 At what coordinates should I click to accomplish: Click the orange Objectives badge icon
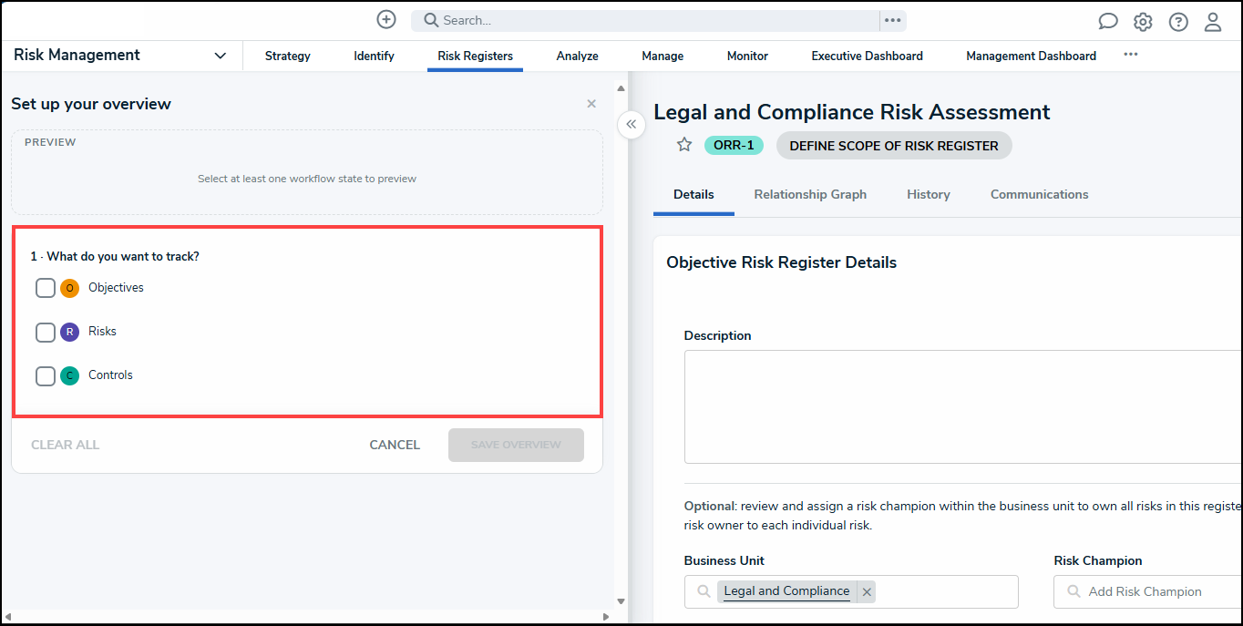70,288
